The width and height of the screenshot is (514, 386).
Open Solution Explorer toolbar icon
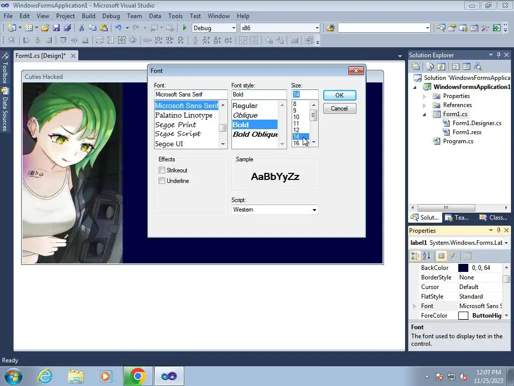pyautogui.click(x=441, y=28)
